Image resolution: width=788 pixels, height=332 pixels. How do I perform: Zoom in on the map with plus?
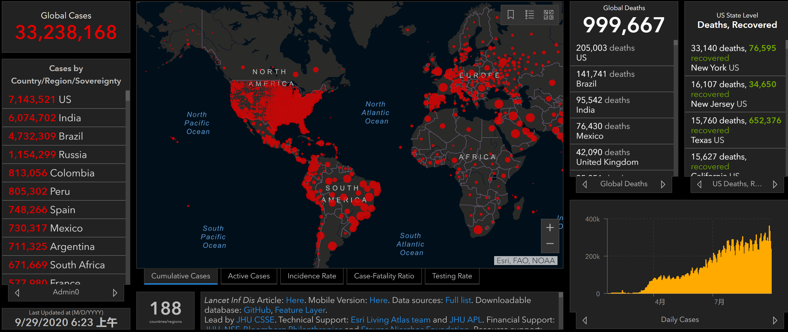point(550,228)
